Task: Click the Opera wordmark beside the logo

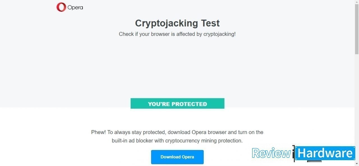Action: click(75, 8)
